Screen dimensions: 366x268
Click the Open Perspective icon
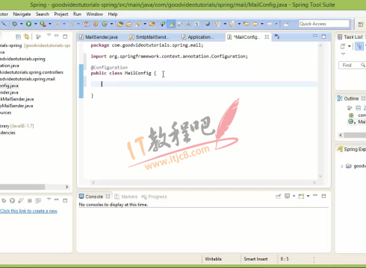[361, 24]
